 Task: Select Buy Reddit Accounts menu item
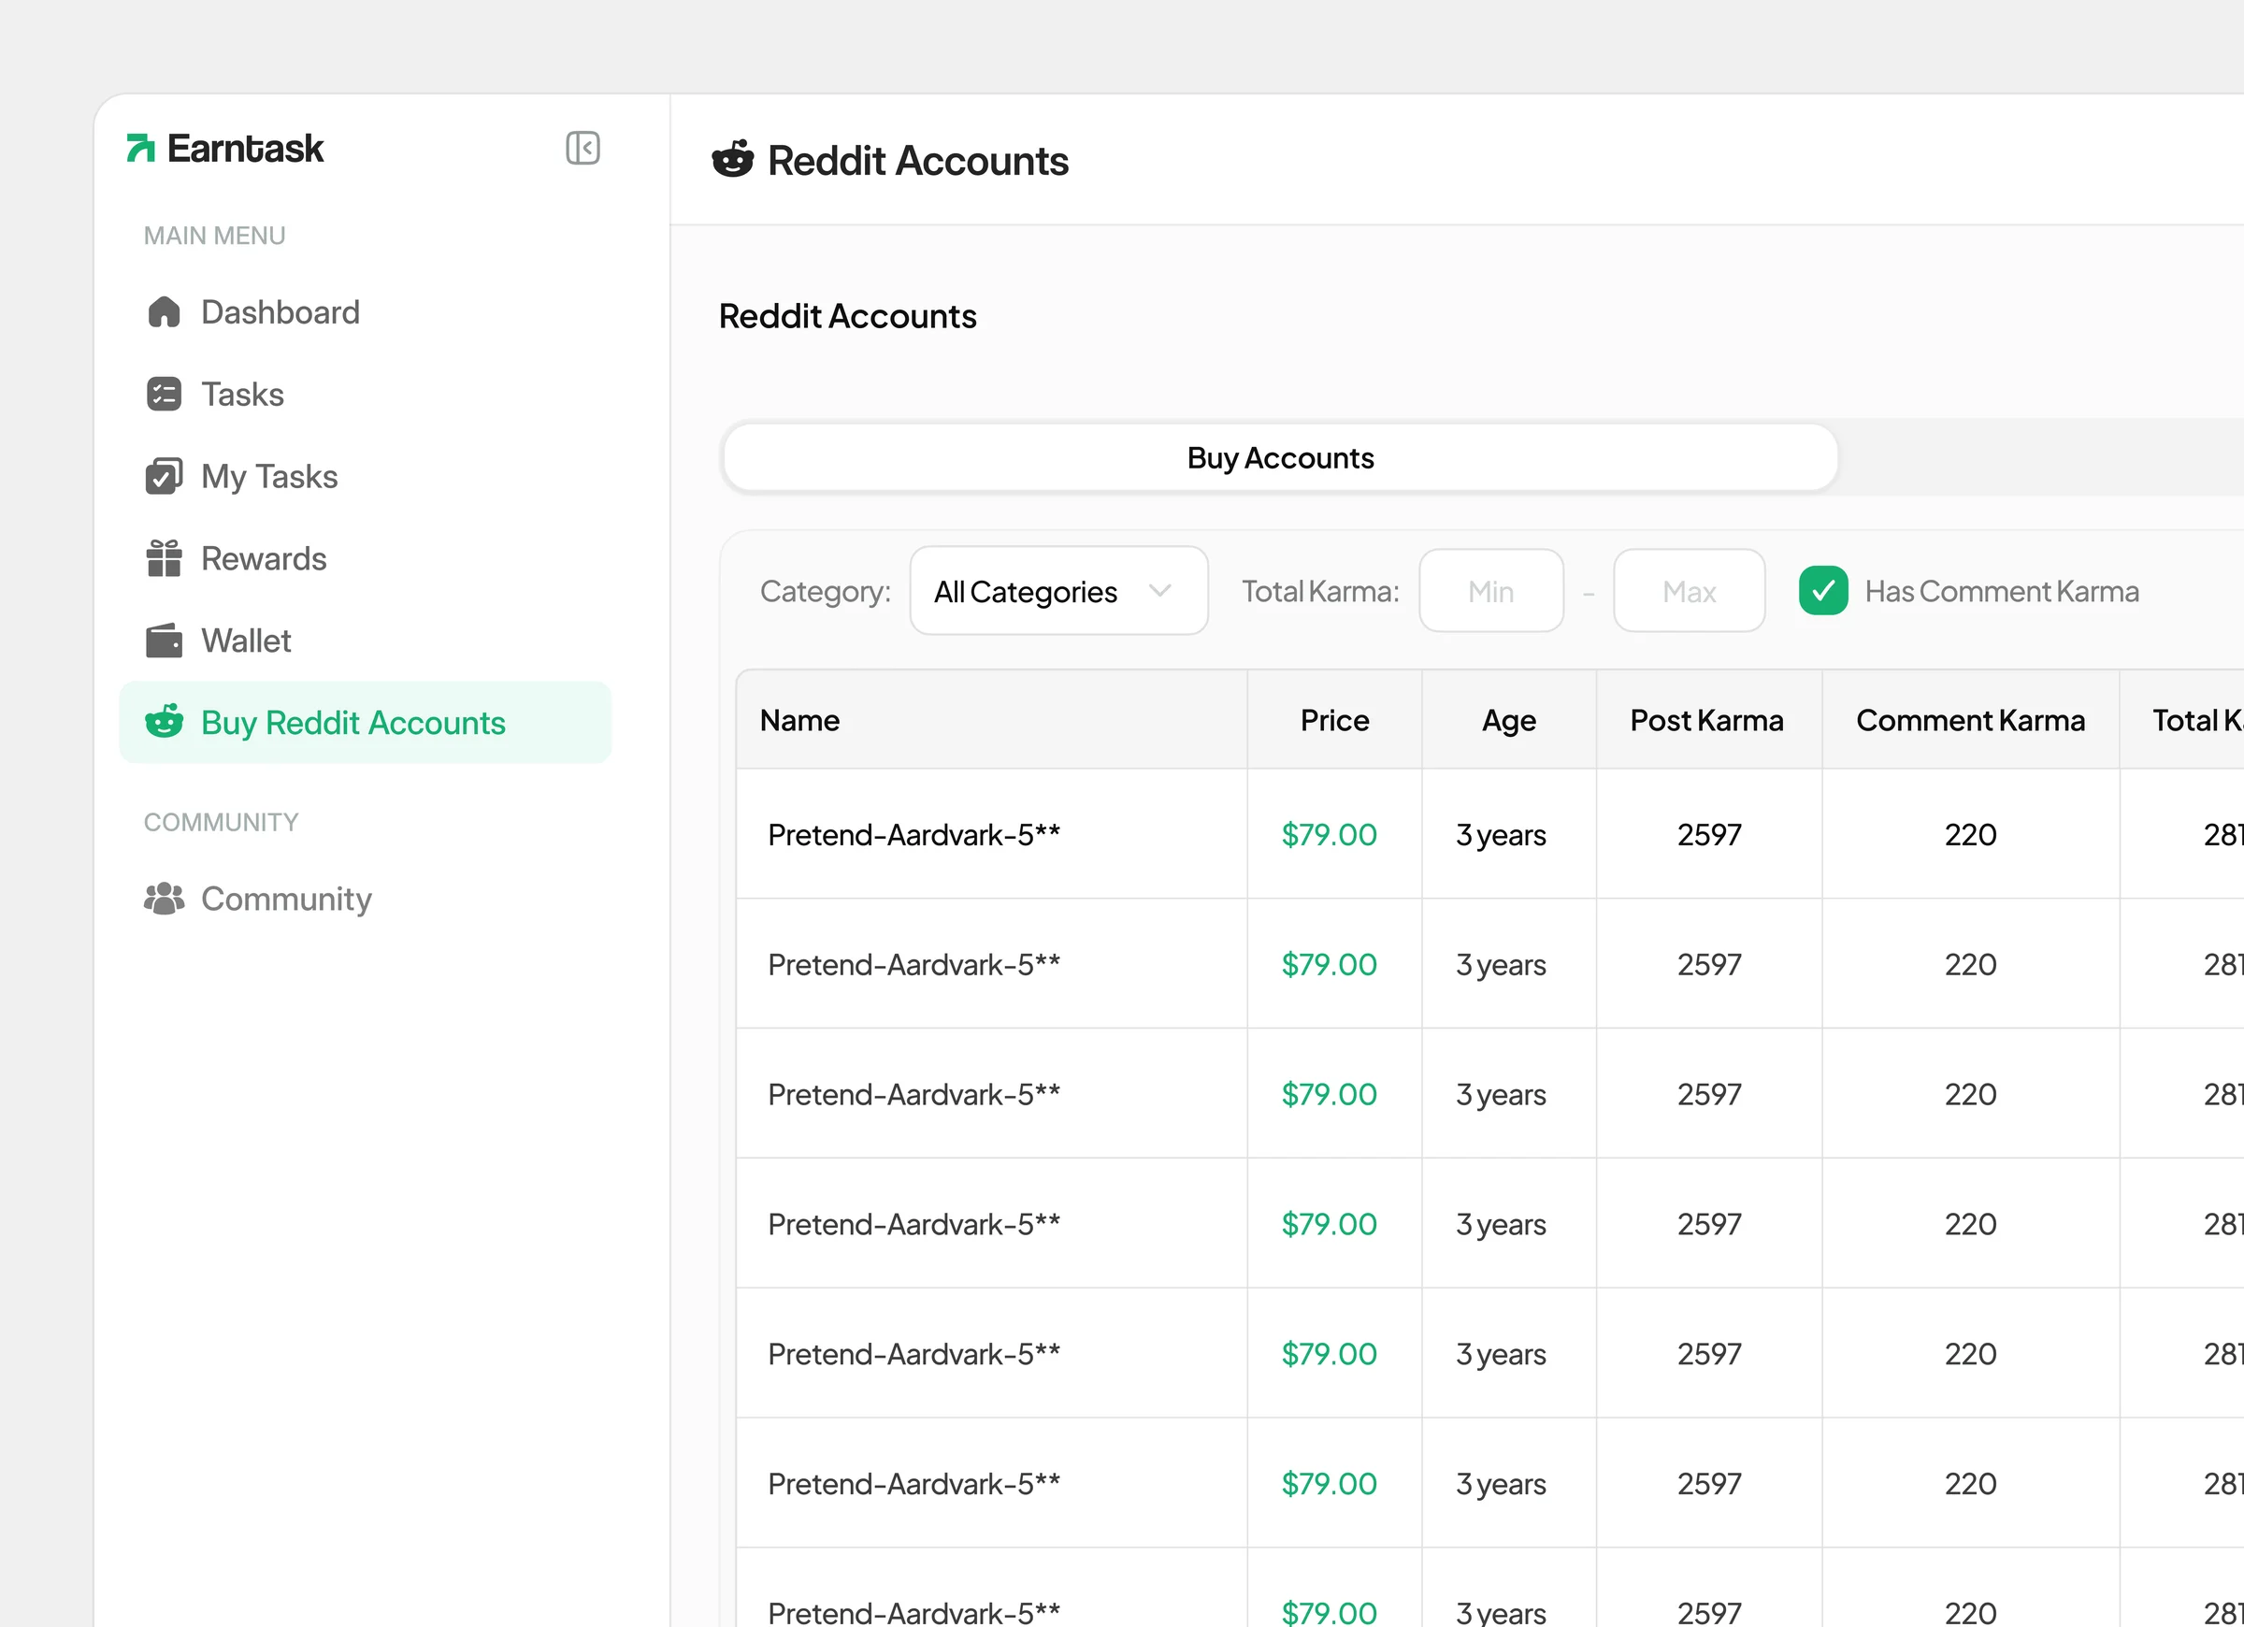(365, 723)
